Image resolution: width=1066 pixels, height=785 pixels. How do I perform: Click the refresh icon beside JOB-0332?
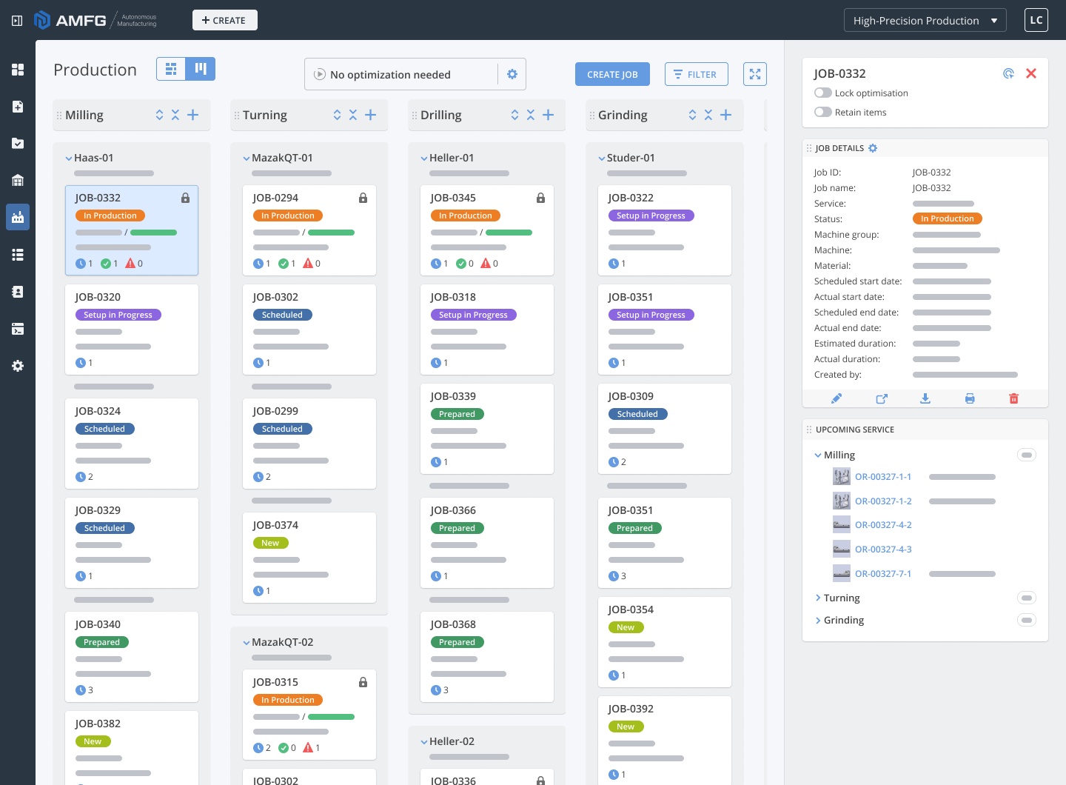[x=1008, y=73]
